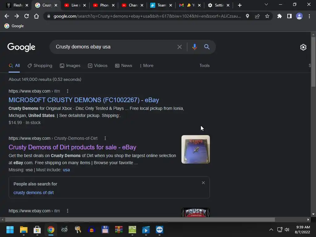Viewport: 316px width, 237px height.
Task: Open the Windows Start menu
Action: (10, 230)
